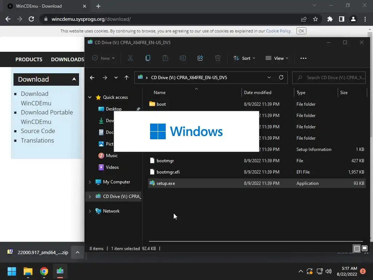This screenshot has height=280, width=373.
Task: Open the Cookie Policy link
Action: pos(278,31)
